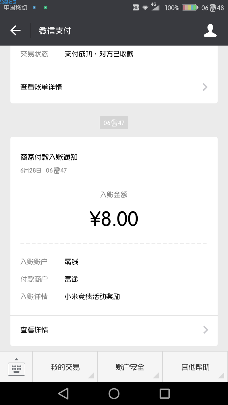The height and width of the screenshot is (405, 228).
Task: Expand 其他帮助 bottom menu
Action: (x=195, y=367)
